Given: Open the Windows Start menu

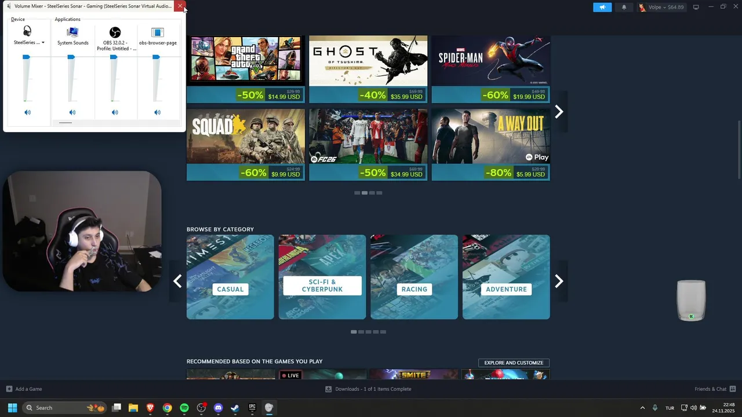Looking at the screenshot, I should (12, 408).
